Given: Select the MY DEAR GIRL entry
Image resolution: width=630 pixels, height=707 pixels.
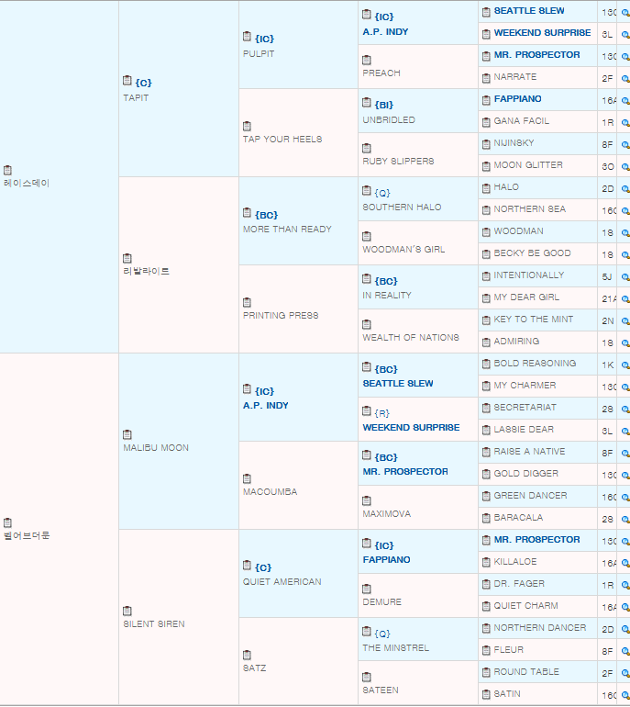Looking at the screenshot, I should click(x=526, y=297).
